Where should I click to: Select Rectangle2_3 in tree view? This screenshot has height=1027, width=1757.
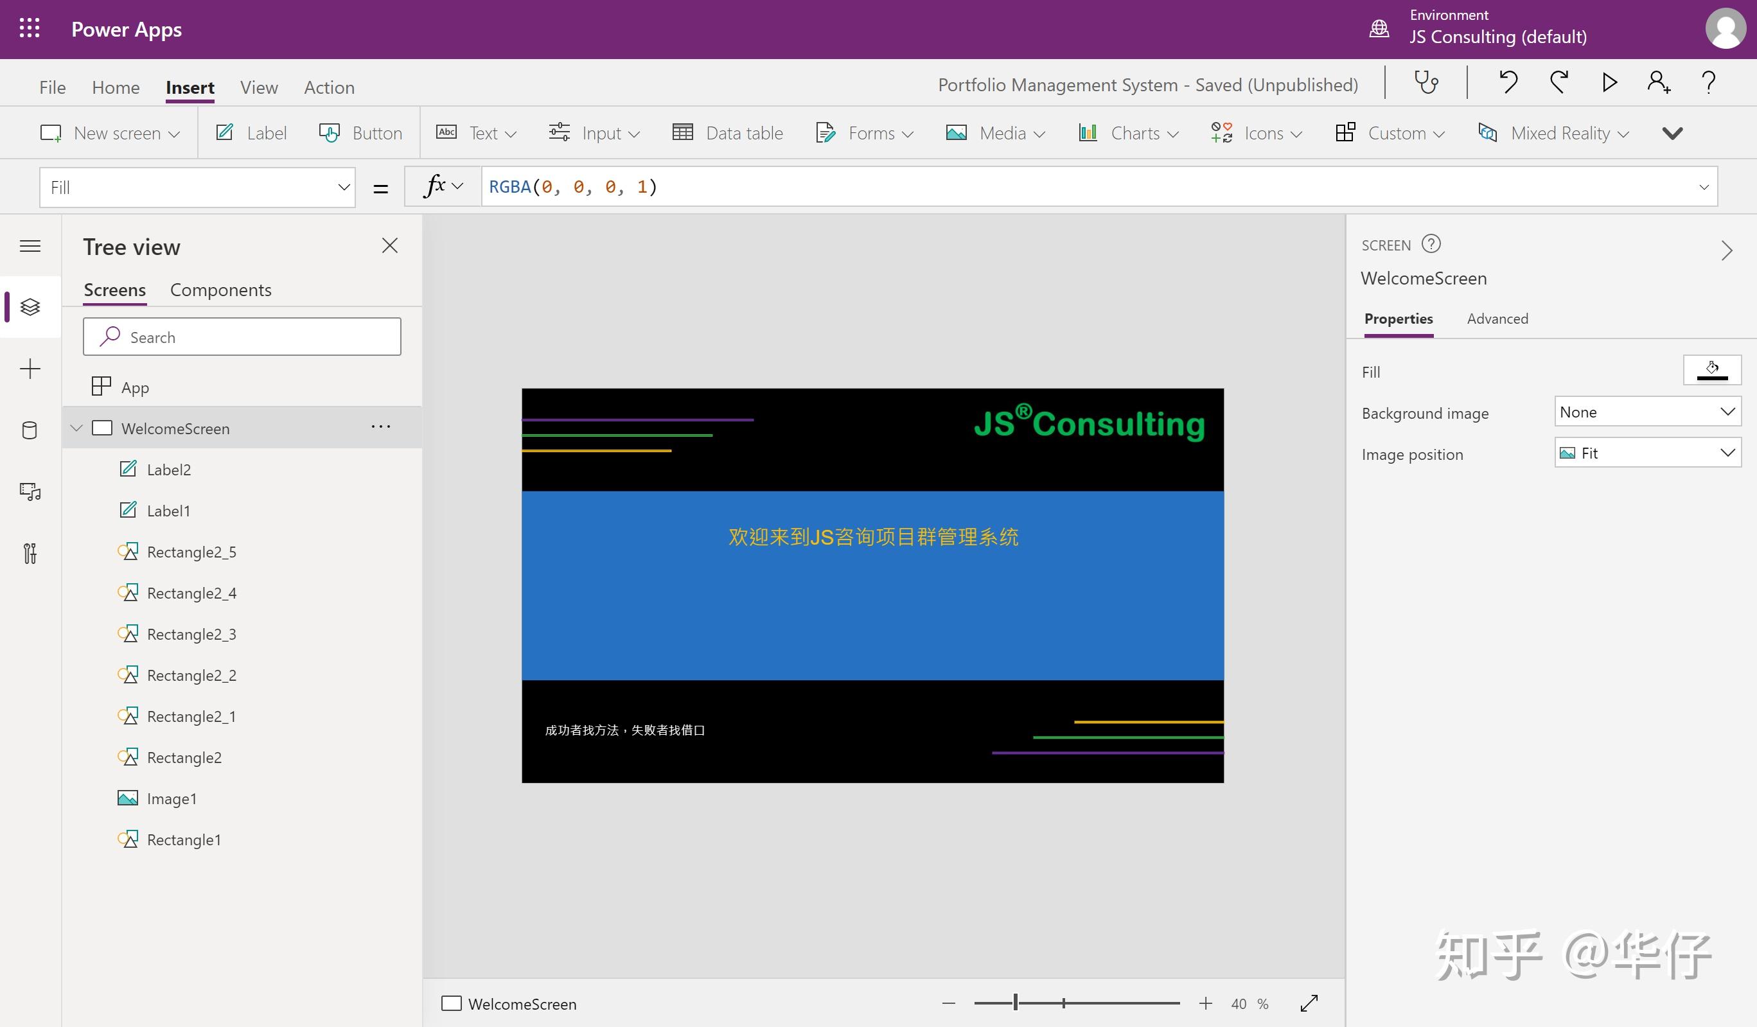coord(242,634)
